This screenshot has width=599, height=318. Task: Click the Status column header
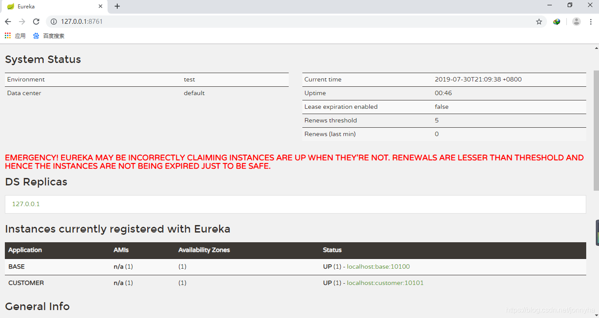(332, 250)
